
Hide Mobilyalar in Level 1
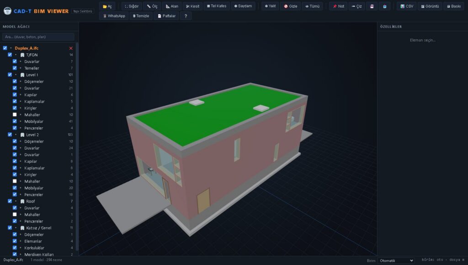click(x=15, y=121)
